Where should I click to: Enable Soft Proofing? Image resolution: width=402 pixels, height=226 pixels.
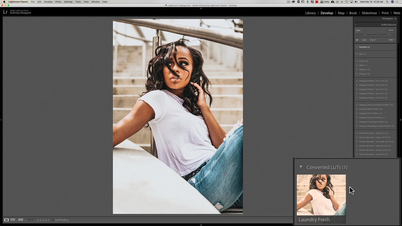[x=53, y=220]
